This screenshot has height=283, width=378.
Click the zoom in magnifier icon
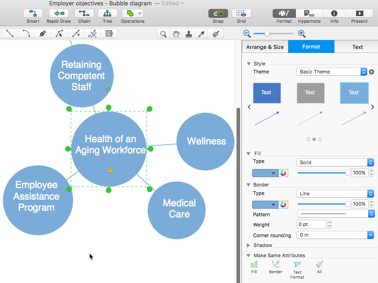(302, 34)
